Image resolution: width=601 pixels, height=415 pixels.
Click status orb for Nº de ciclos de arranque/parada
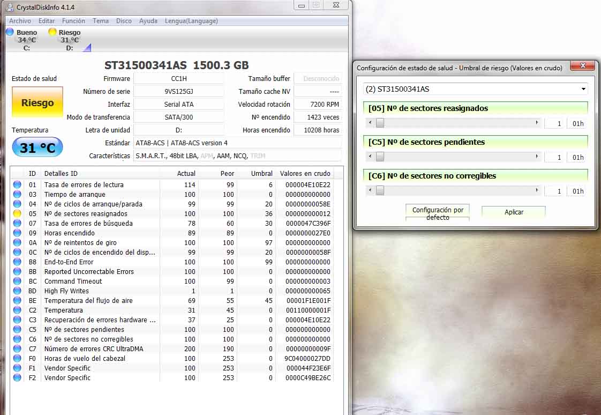point(17,204)
